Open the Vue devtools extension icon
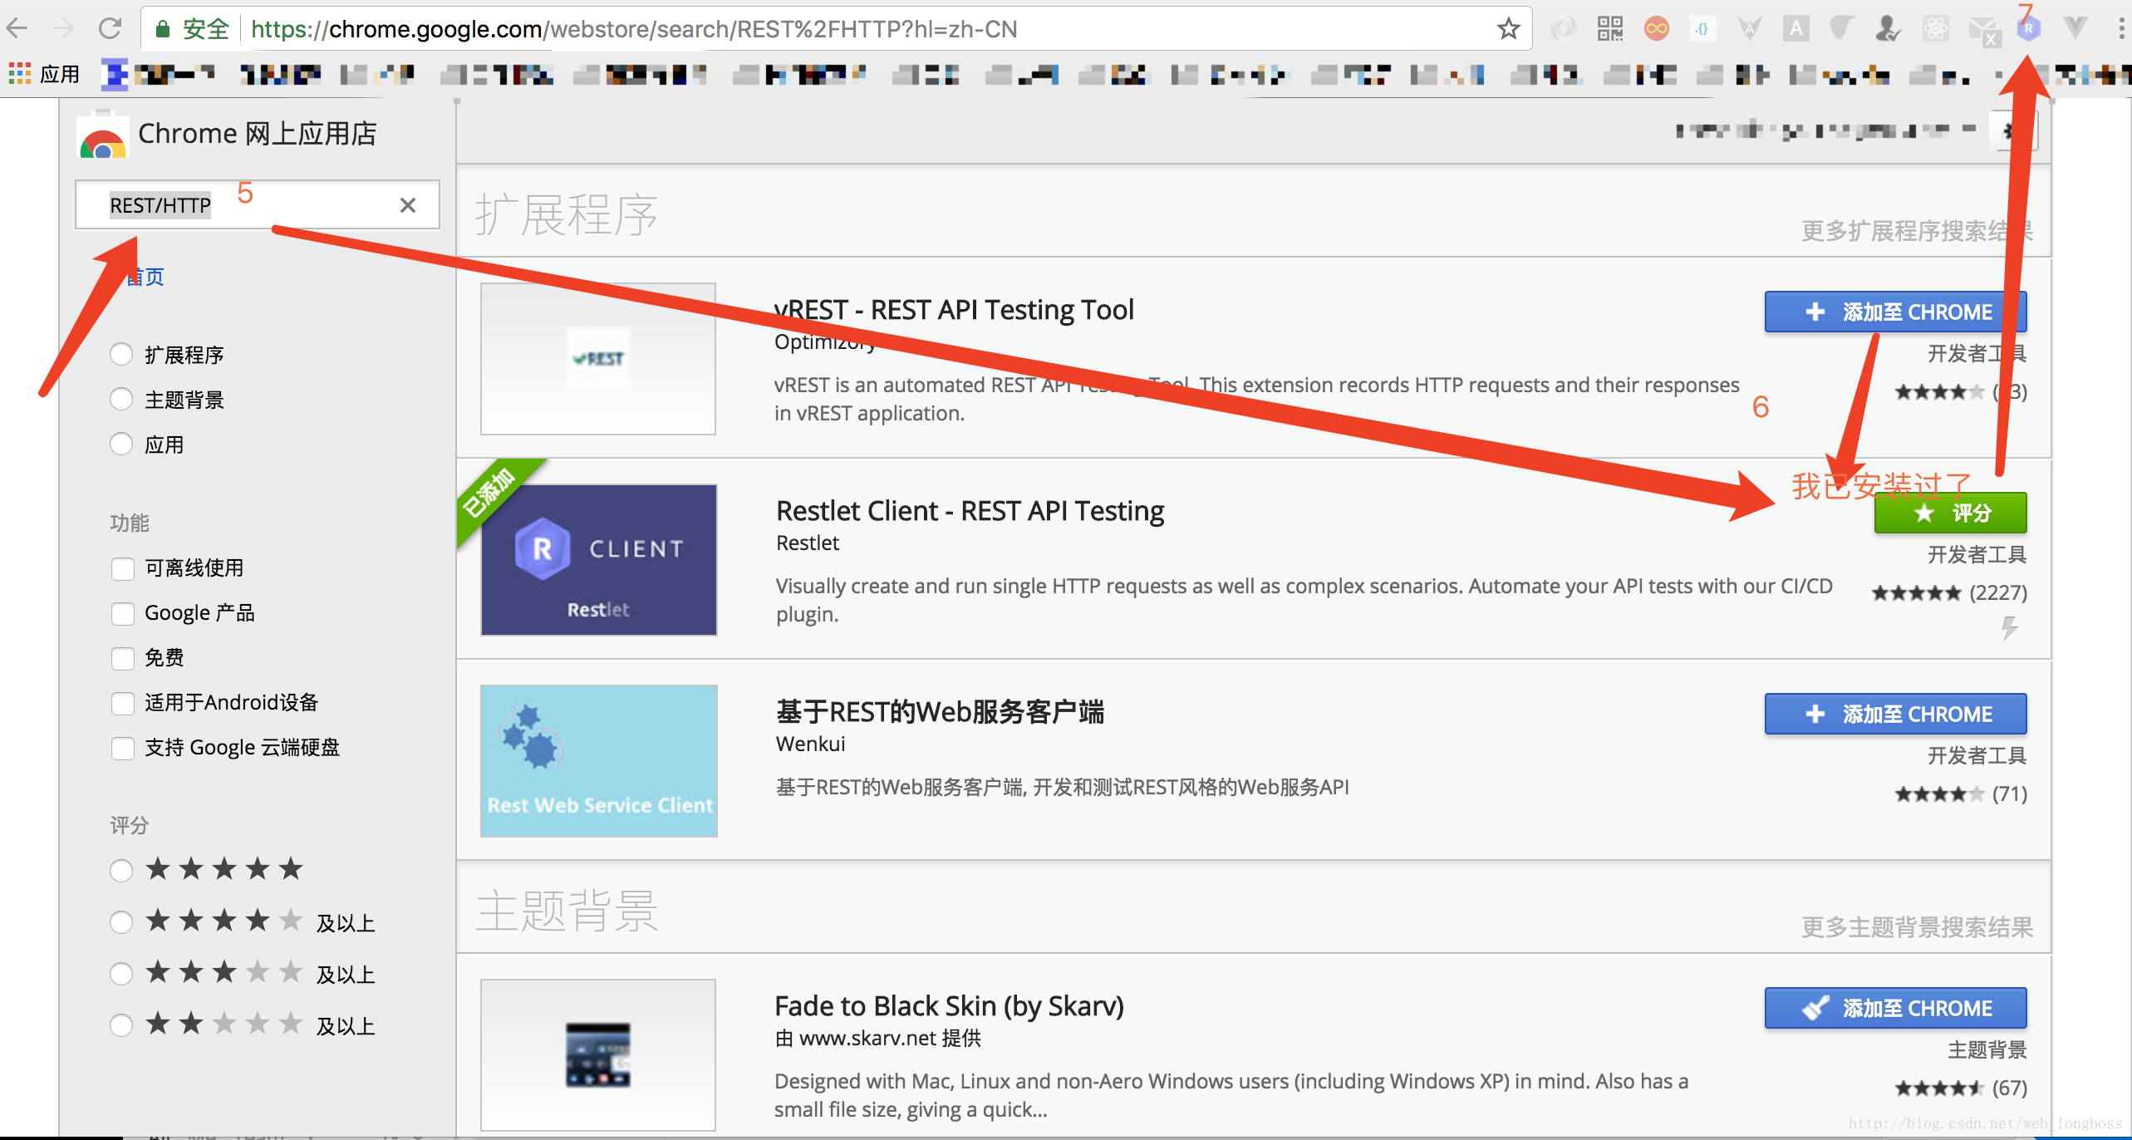 click(2075, 29)
